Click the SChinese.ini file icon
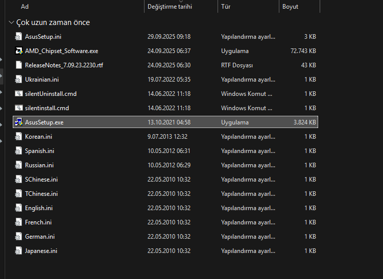The height and width of the screenshot is (279, 383). [18, 180]
